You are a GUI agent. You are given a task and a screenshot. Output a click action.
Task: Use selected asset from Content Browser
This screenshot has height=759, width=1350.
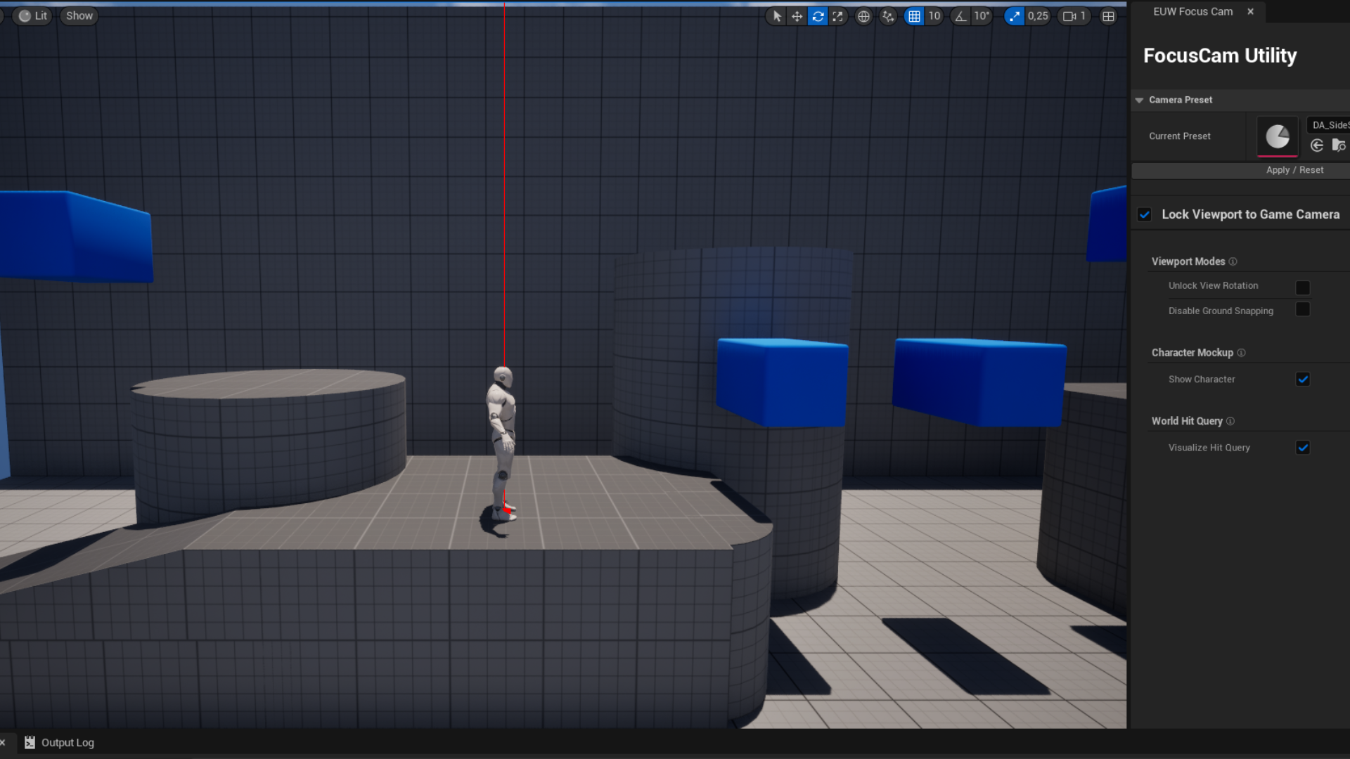(x=1317, y=145)
